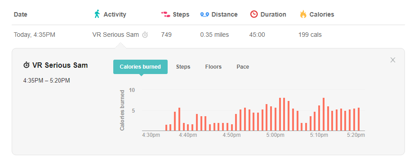Viewport: 418px width, 166px height.
Task: Click the pink footprints Steps icon
Action: tap(165, 14)
